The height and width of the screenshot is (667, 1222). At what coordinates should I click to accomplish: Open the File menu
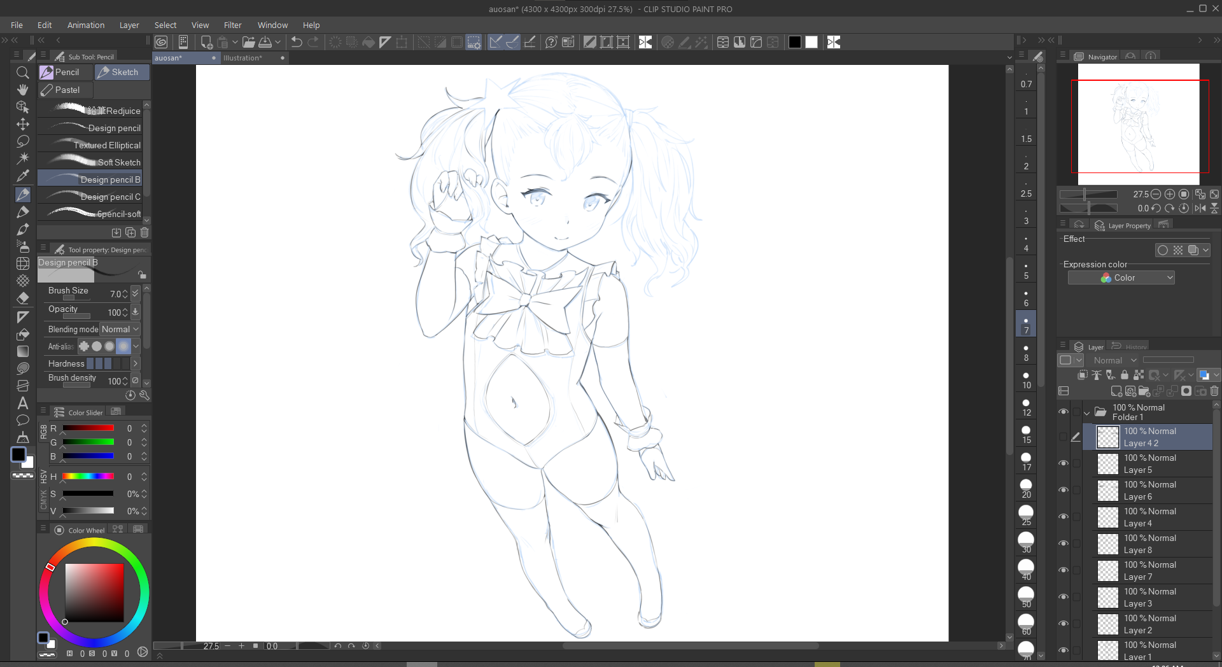[17, 25]
